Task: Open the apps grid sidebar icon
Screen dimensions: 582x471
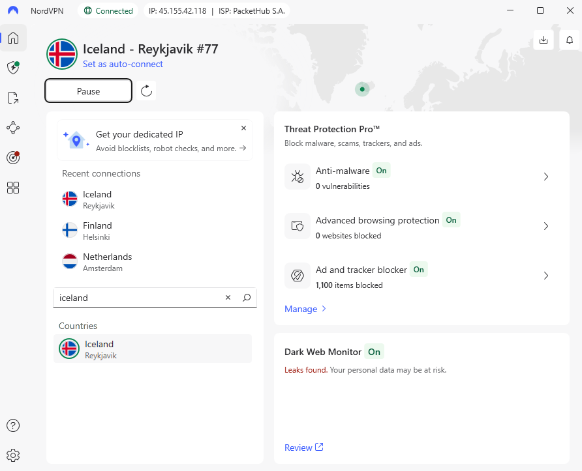Action: pos(13,188)
